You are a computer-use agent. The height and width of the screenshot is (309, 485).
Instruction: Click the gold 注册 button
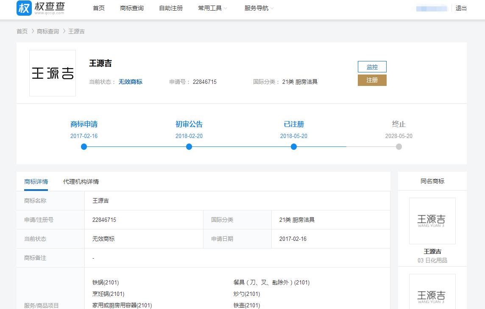372,80
